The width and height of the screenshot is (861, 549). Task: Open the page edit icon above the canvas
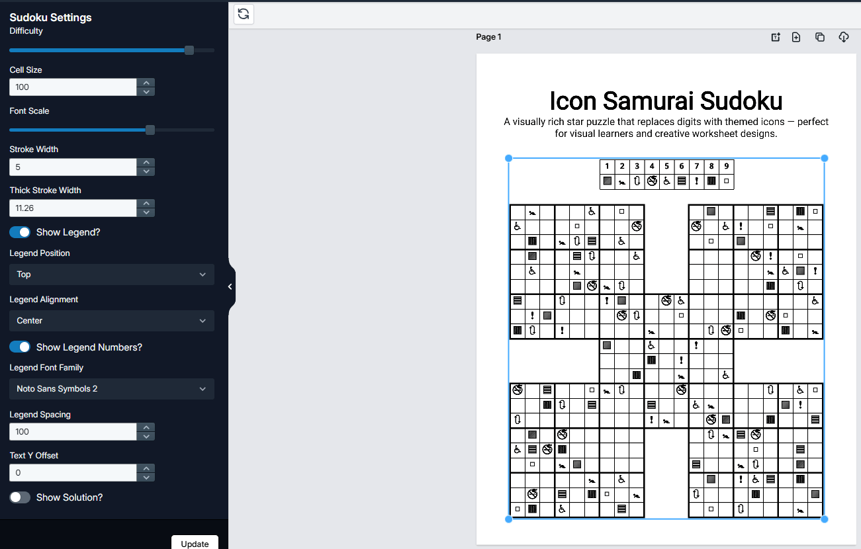(x=775, y=37)
